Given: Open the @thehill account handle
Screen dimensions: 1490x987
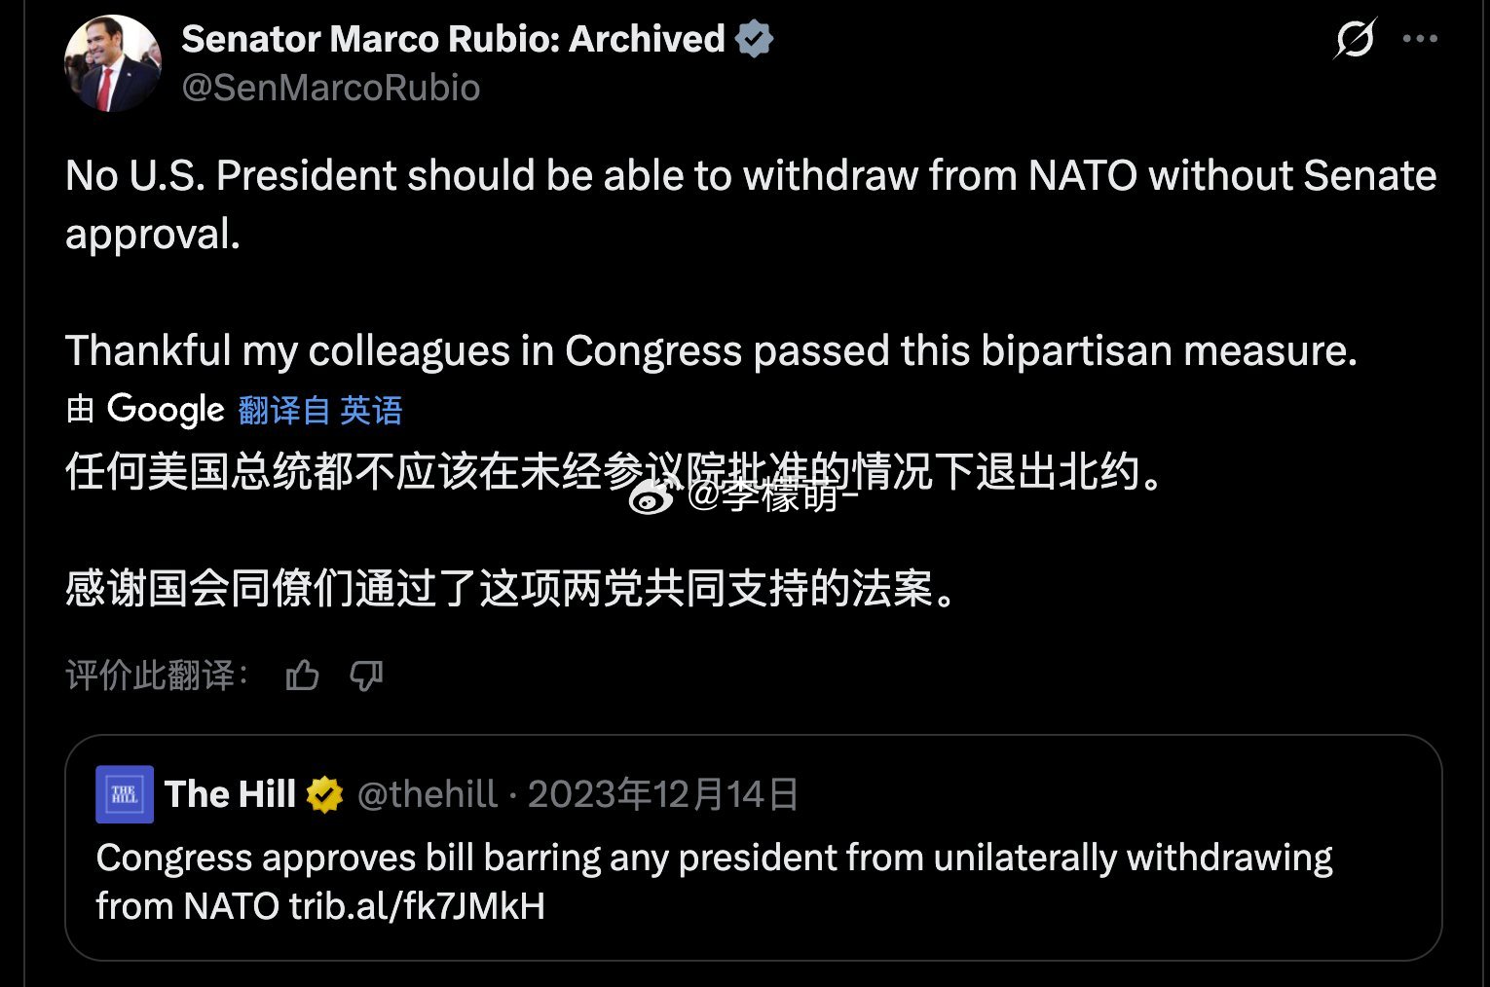Looking at the screenshot, I should tap(427, 793).
